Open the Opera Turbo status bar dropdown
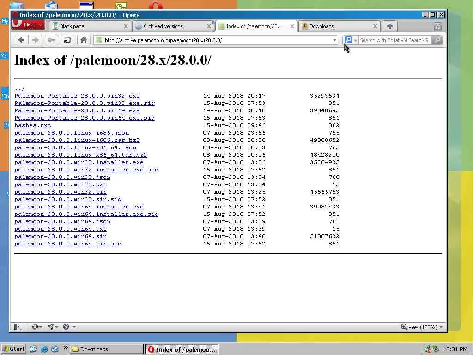The height and width of the screenshot is (355, 473). [x=69, y=327]
